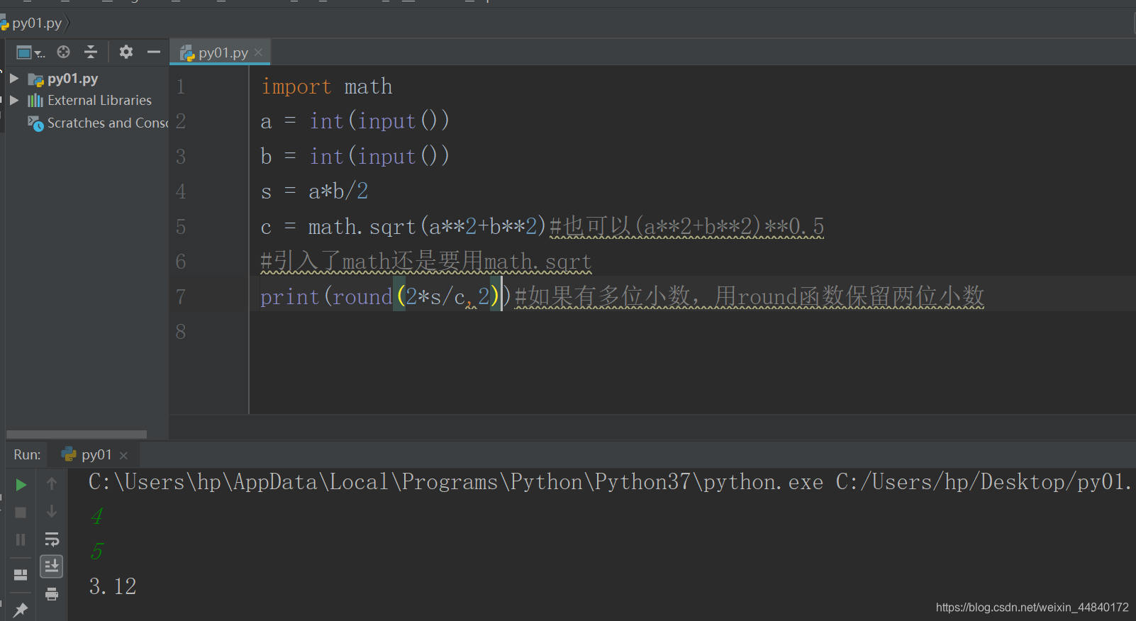Close the py01.py editor tab
1136x621 pixels.
click(x=259, y=52)
